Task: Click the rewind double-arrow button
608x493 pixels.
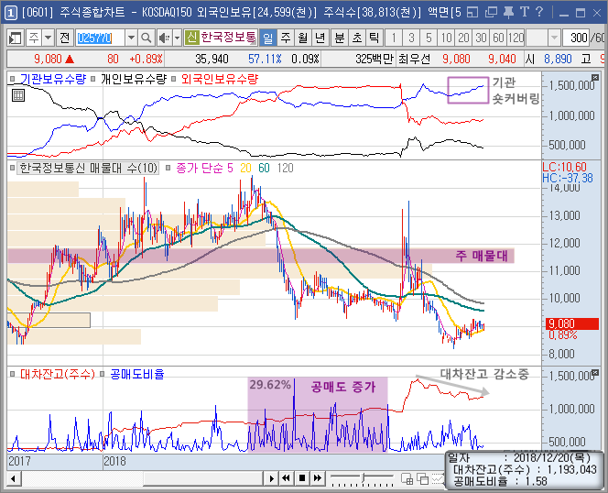Action: 287,478
